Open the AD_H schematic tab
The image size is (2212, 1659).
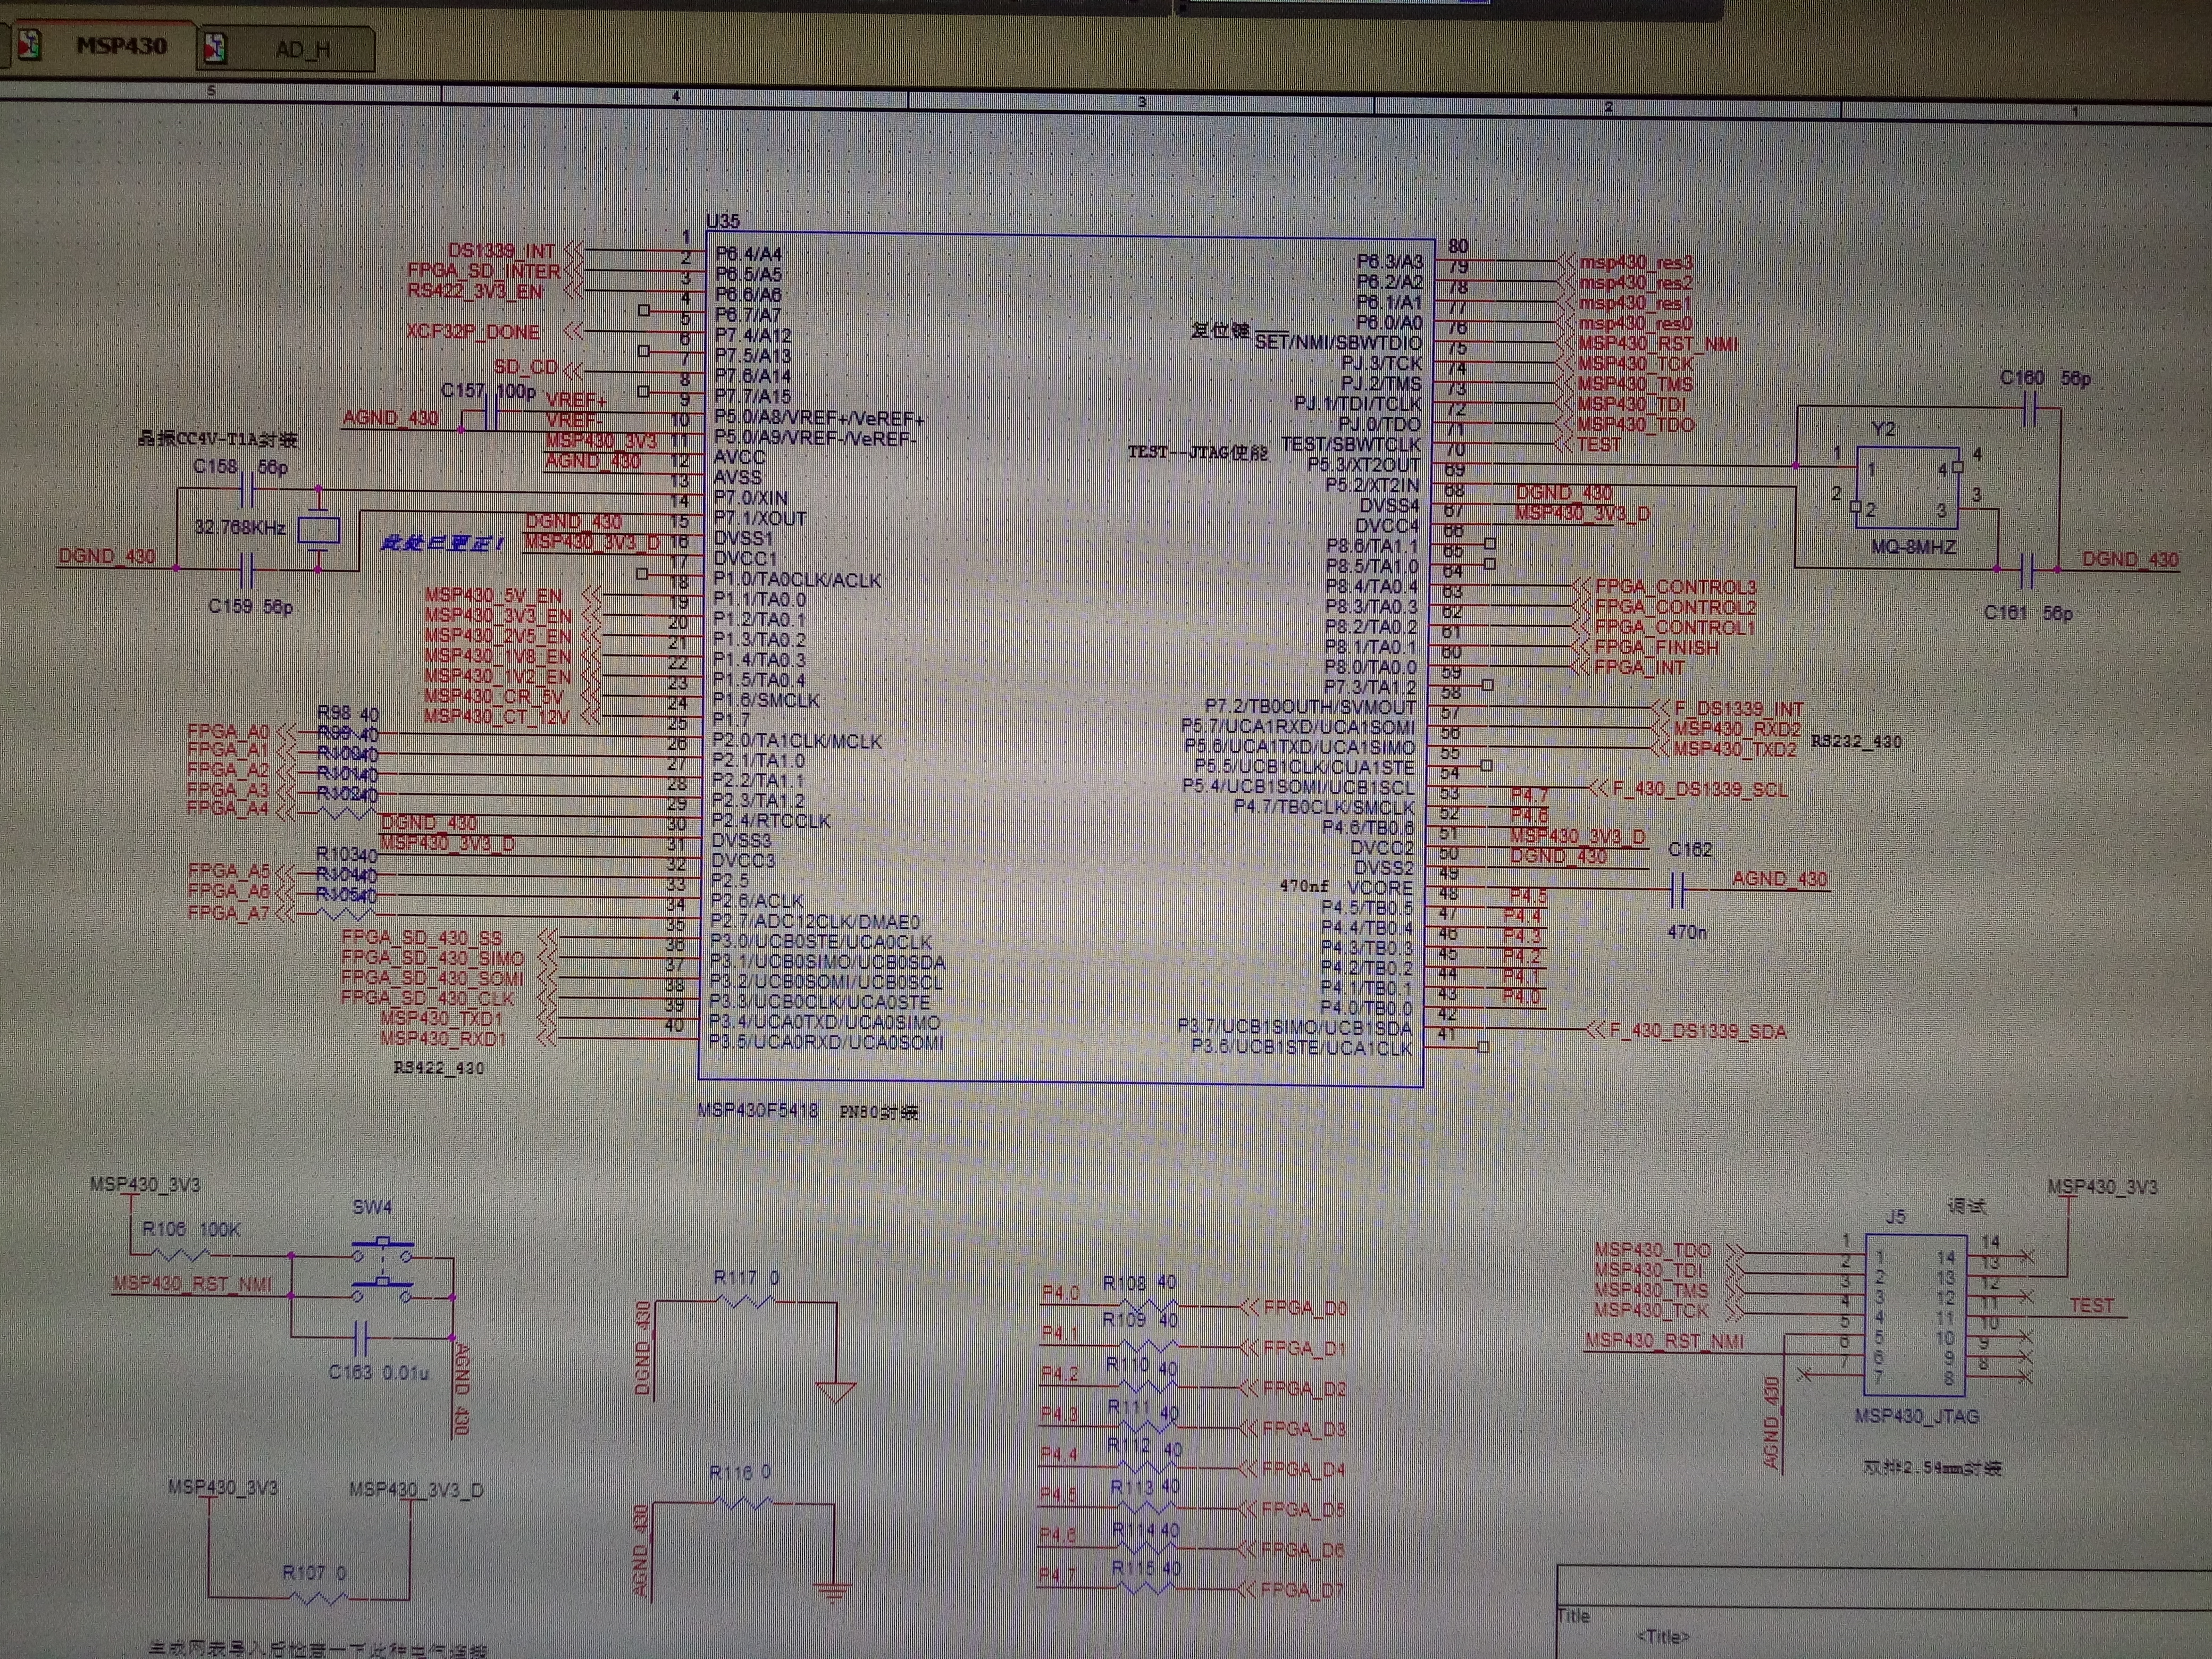(x=302, y=50)
